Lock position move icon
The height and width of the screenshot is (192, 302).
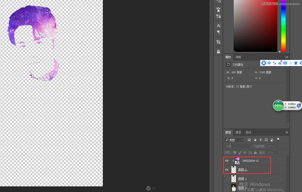coord(245,153)
